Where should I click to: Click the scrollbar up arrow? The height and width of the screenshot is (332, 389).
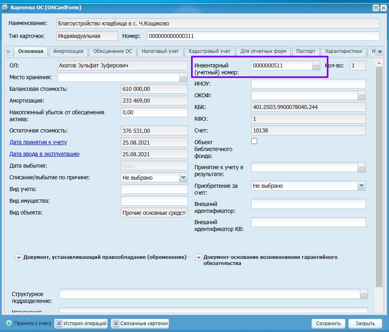click(x=379, y=63)
